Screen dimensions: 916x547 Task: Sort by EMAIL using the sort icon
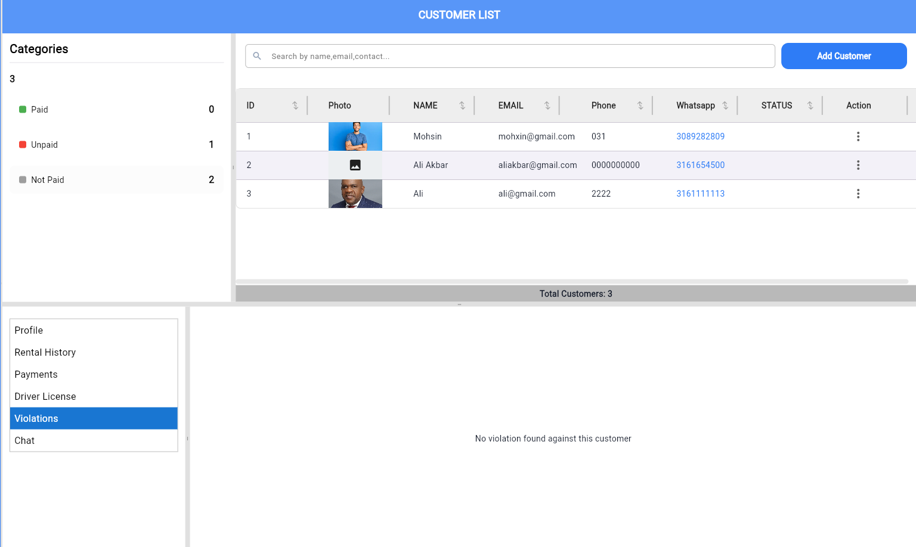click(547, 105)
